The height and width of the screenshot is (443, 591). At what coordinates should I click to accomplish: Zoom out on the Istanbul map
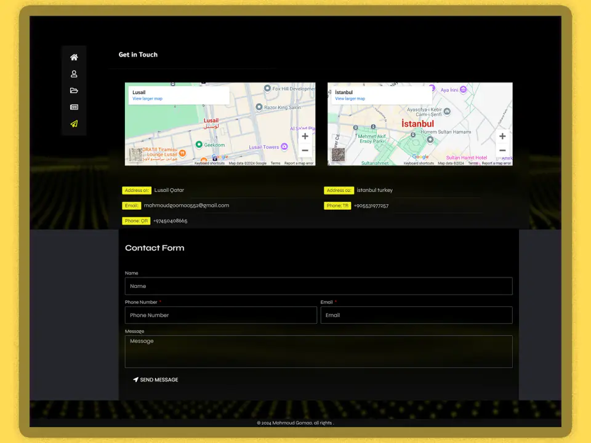pos(502,150)
